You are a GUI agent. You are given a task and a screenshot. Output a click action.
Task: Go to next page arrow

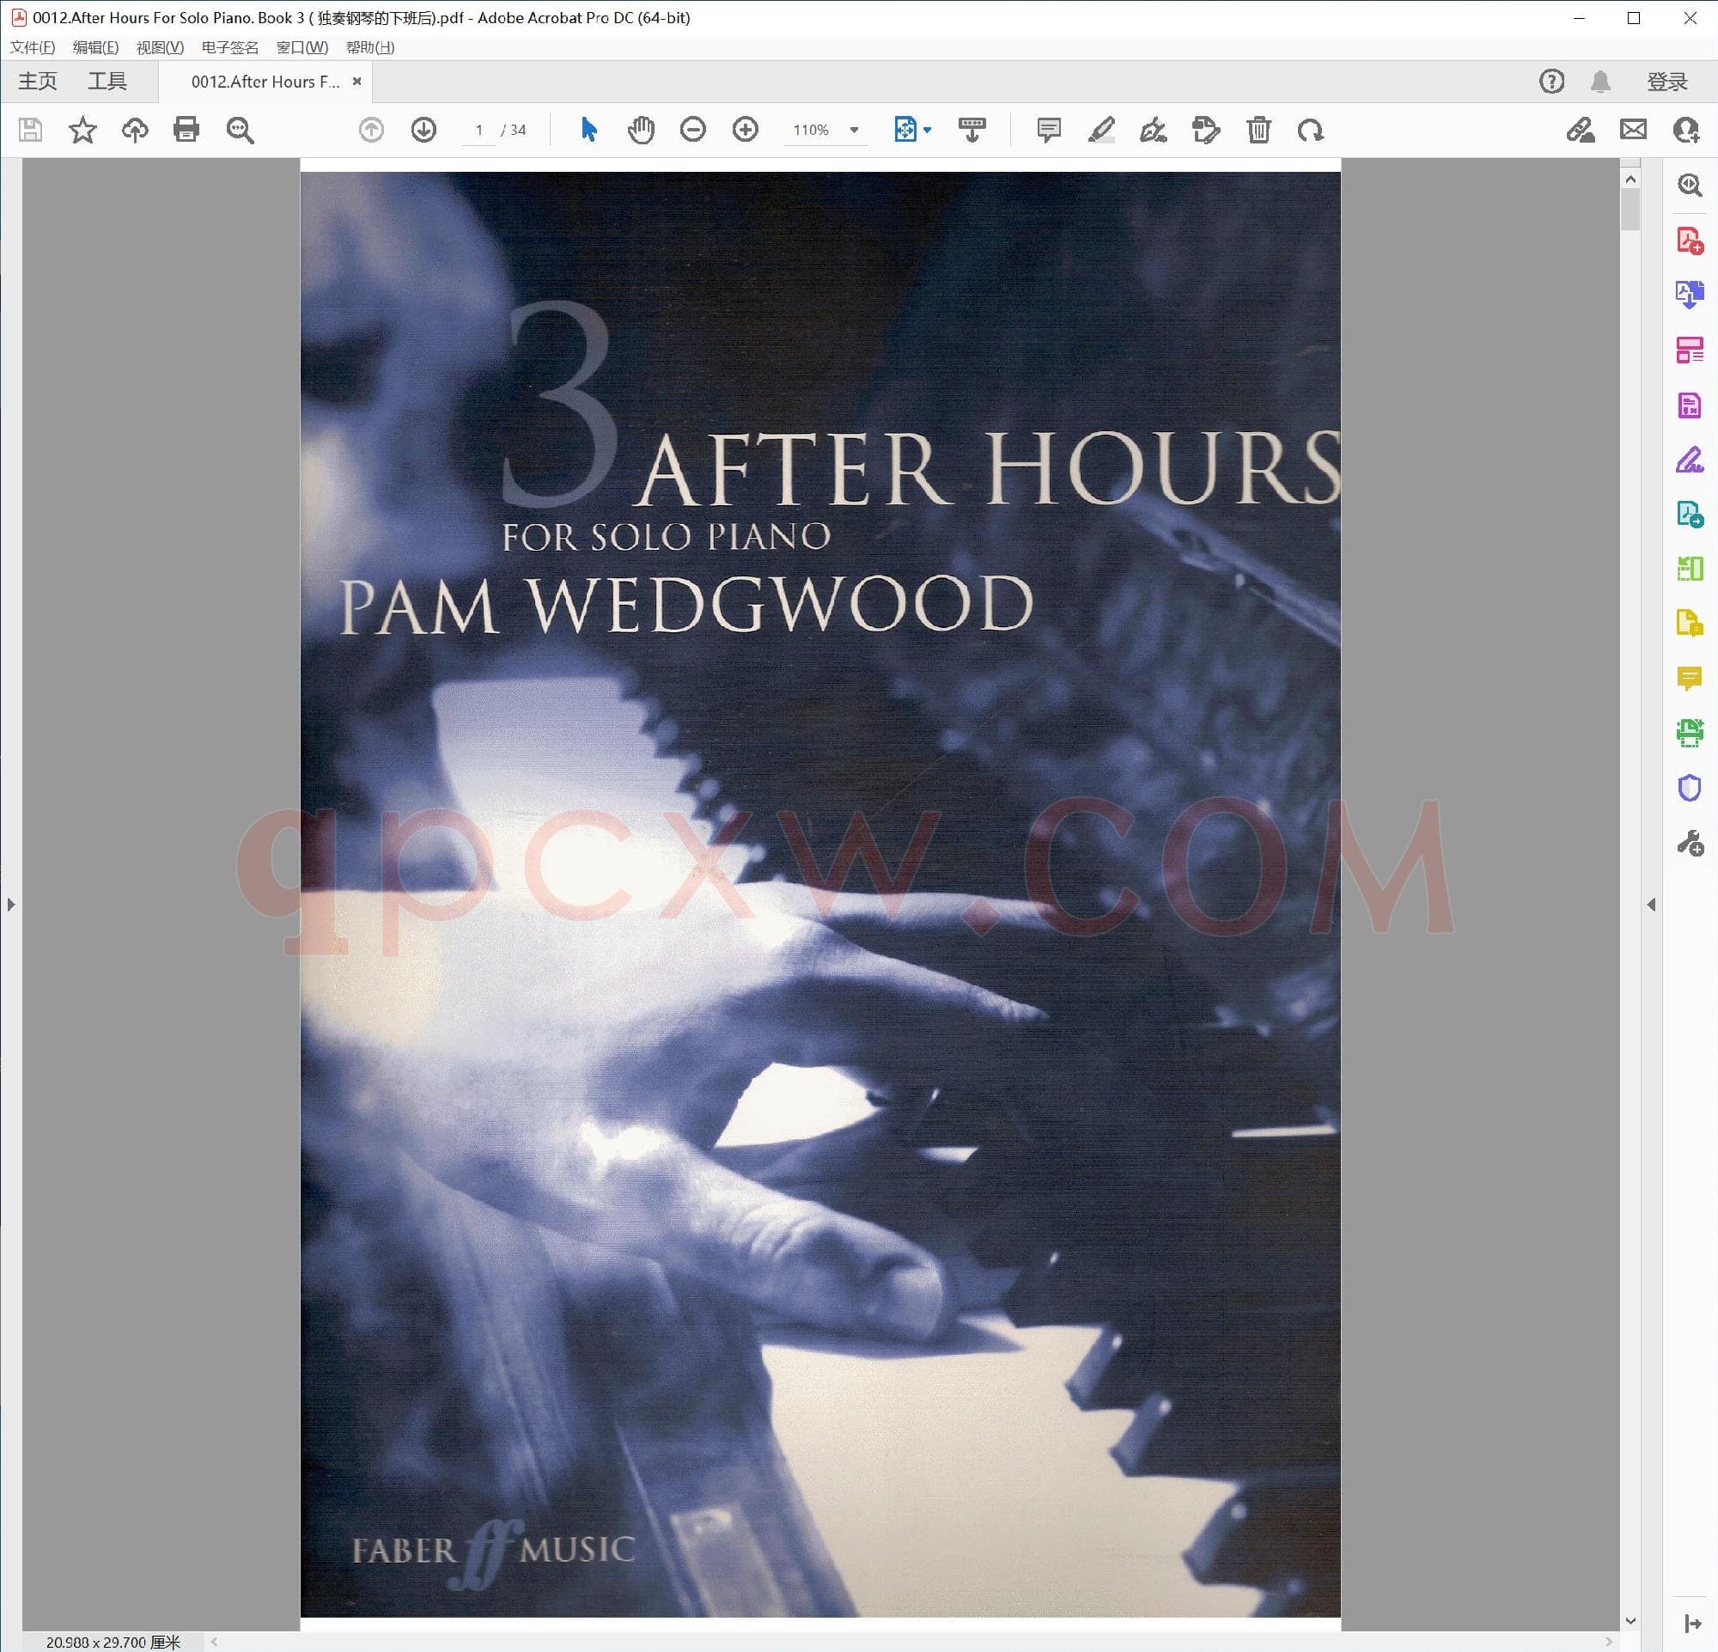(x=423, y=130)
